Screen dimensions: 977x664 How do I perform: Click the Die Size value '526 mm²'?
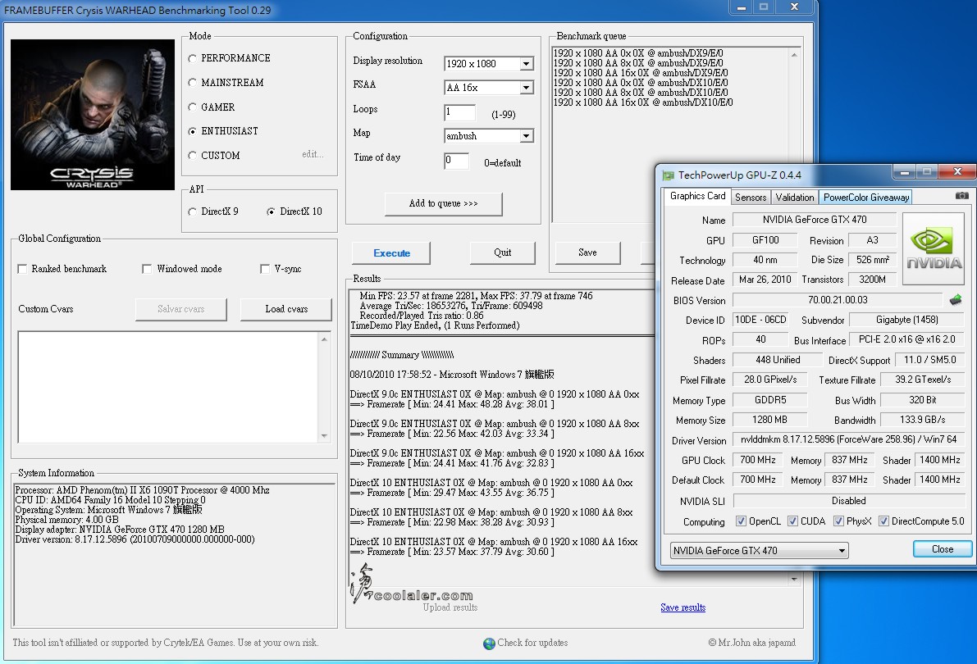tap(872, 260)
